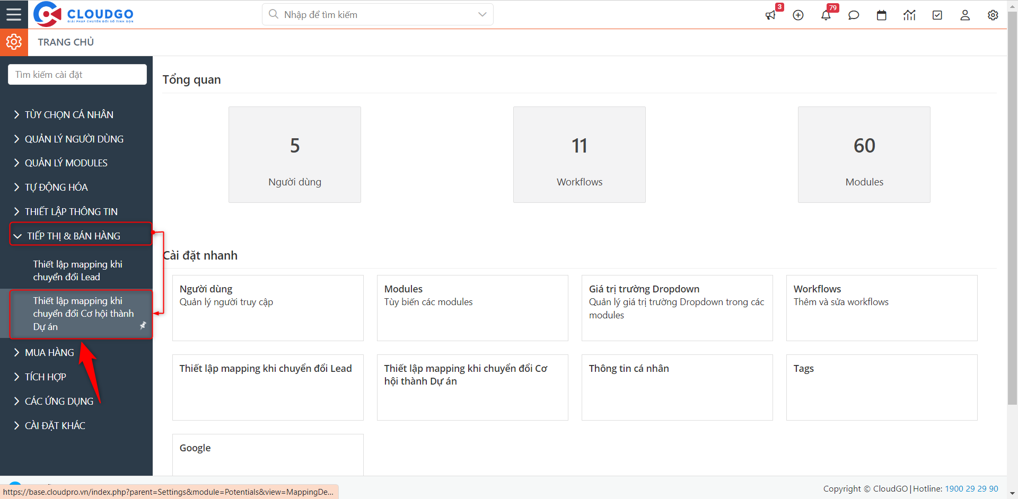Expand QUẢN LÝ NGƯỜI DÙNG section
Viewport: 1018px width, 499px height.
pyautogui.click(x=74, y=139)
